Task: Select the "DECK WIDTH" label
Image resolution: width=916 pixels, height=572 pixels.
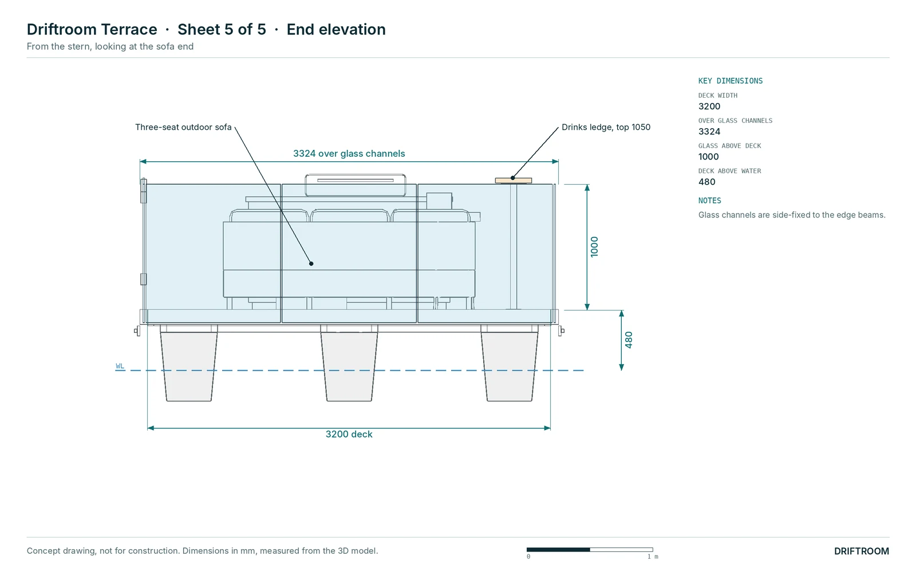Action: pos(718,96)
